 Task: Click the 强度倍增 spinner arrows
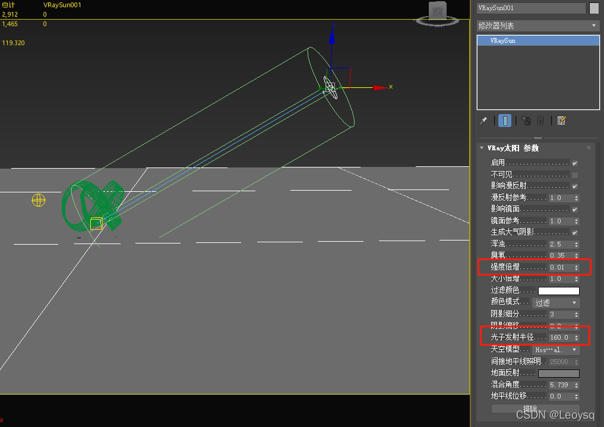click(x=577, y=267)
